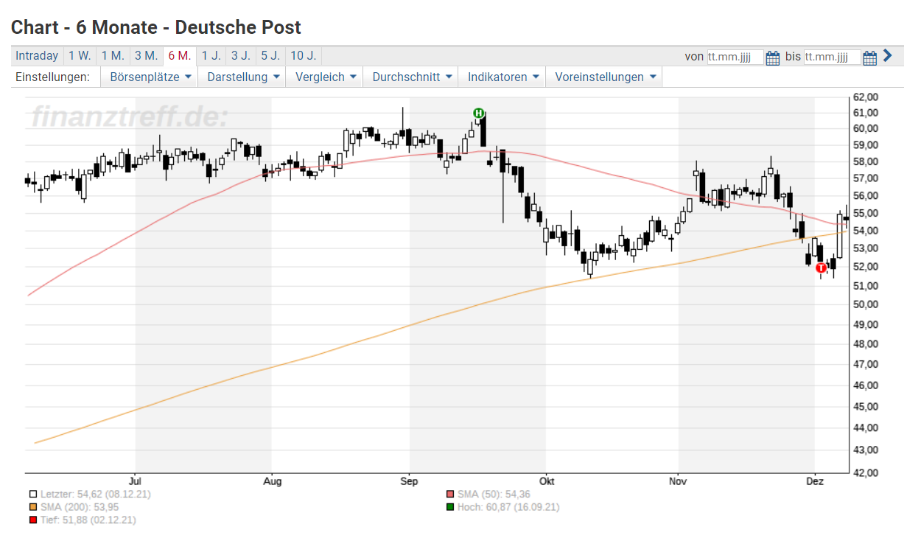Open the Vergleich dropdown menu
Viewport: 907px width, 538px height.
325,77
